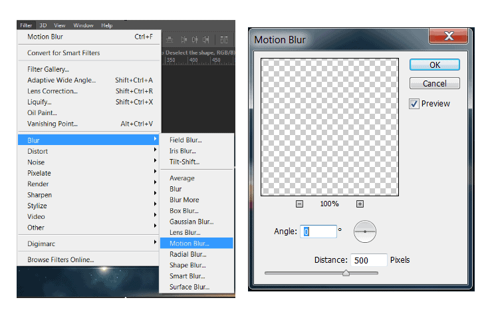Click the angle dial control
The height and width of the screenshot is (328, 492).
point(364,232)
